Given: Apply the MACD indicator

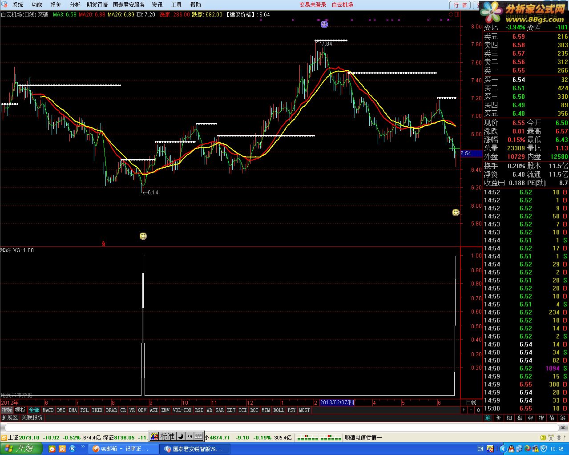Looking at the screenshot, I should [x=48, y=410].
